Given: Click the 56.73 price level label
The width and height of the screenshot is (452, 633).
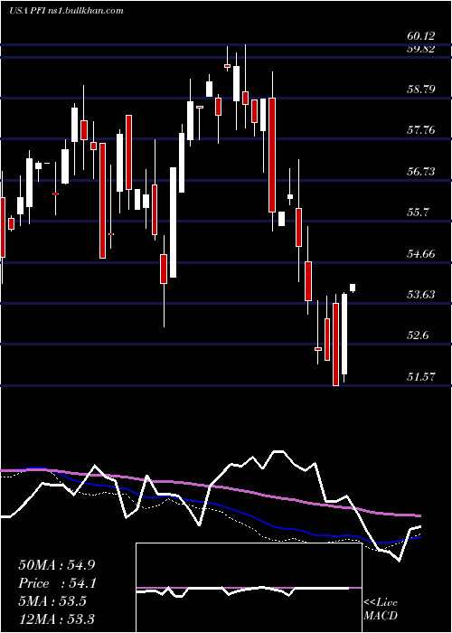Looking at the screenshot, I should coord(421,172).
